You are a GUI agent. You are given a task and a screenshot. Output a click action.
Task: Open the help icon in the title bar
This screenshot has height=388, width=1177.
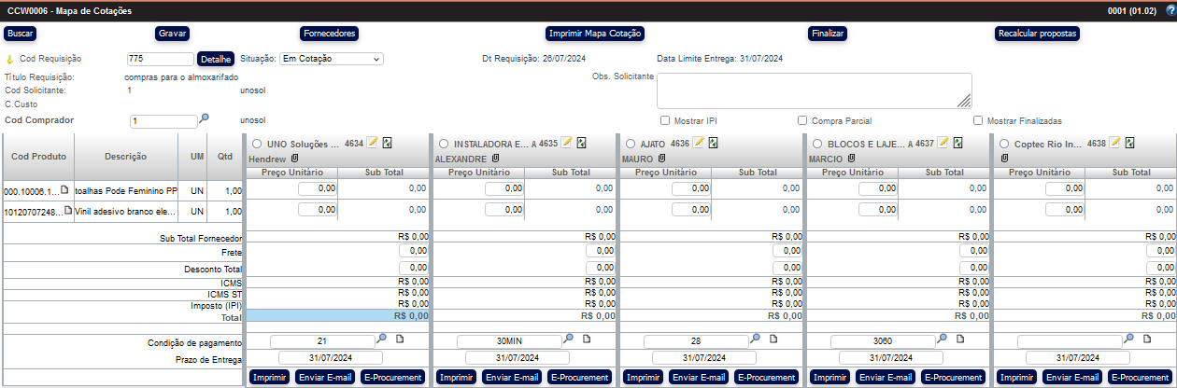pyautogui.click(x=1170, y=11)
